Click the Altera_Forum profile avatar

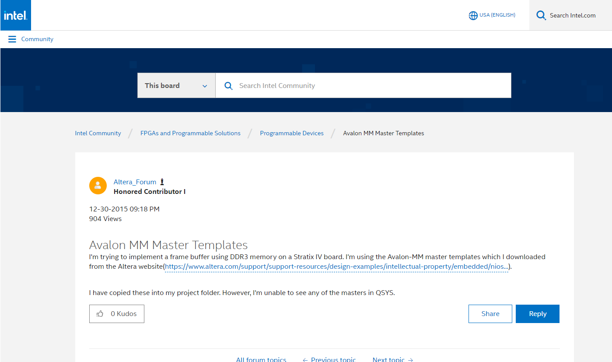coord(98,186)
